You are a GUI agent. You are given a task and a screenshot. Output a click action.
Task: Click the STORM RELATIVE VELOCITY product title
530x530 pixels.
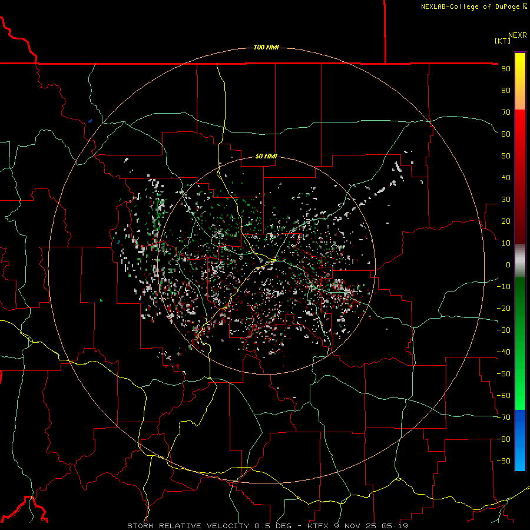[x=188, y=526]
